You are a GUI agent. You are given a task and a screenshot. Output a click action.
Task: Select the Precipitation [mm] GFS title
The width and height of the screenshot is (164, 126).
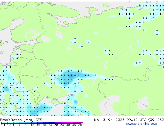click(21, 120)
